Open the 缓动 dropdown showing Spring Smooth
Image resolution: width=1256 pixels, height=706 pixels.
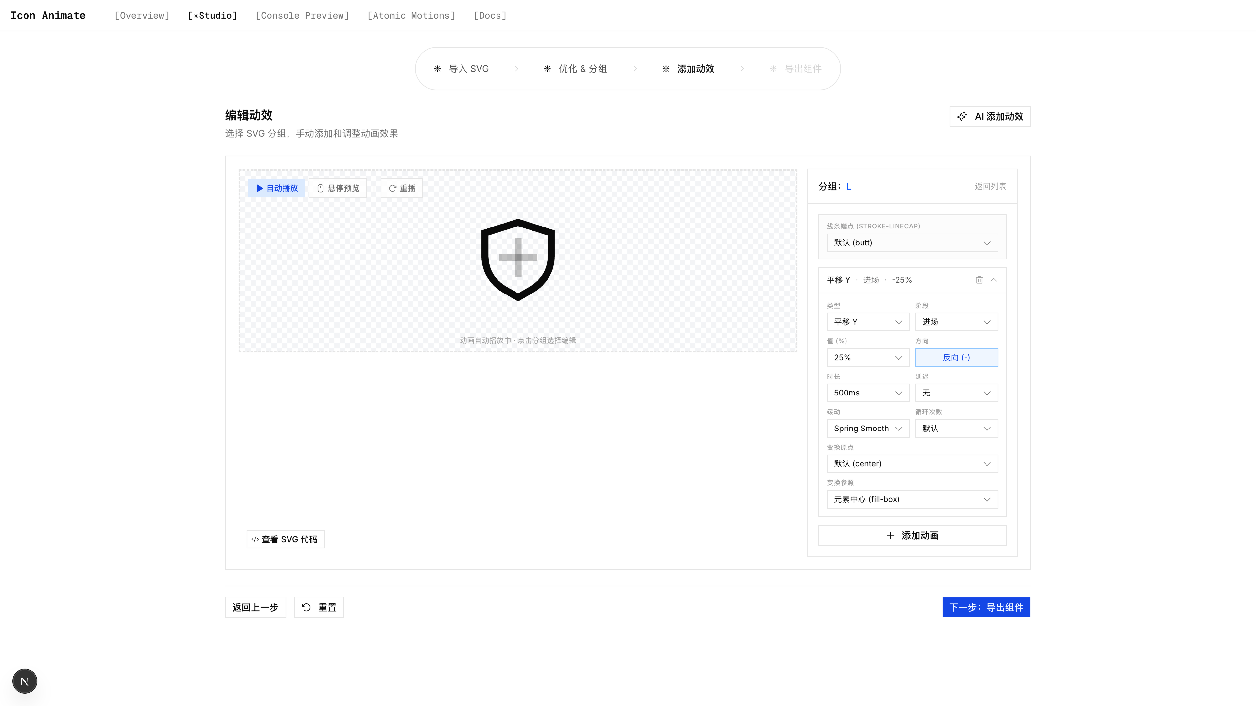click(x=868, y=428)
